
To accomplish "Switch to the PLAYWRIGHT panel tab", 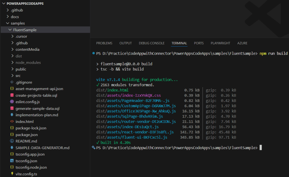I will (220, 43).
